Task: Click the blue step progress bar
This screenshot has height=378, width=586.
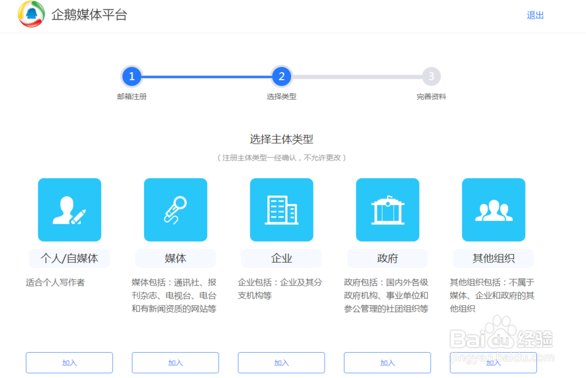Action: tap(206, 76)
